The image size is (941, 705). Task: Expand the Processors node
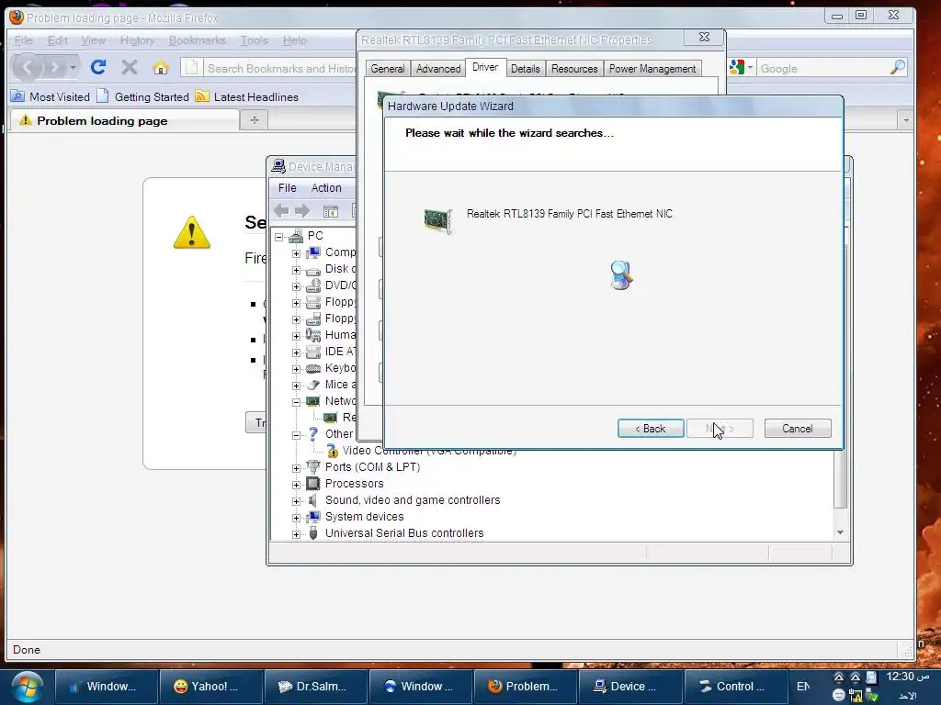pyautogui.click(x=296, y=485)
